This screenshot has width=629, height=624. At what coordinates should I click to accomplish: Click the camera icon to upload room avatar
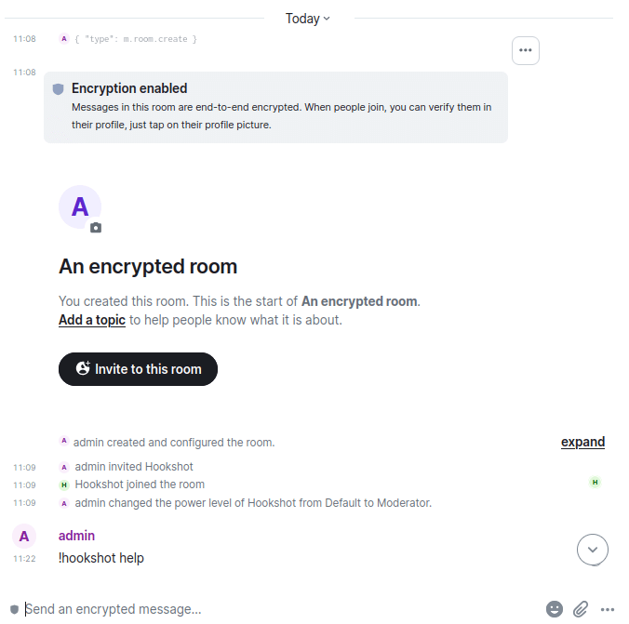pos(96,228)
